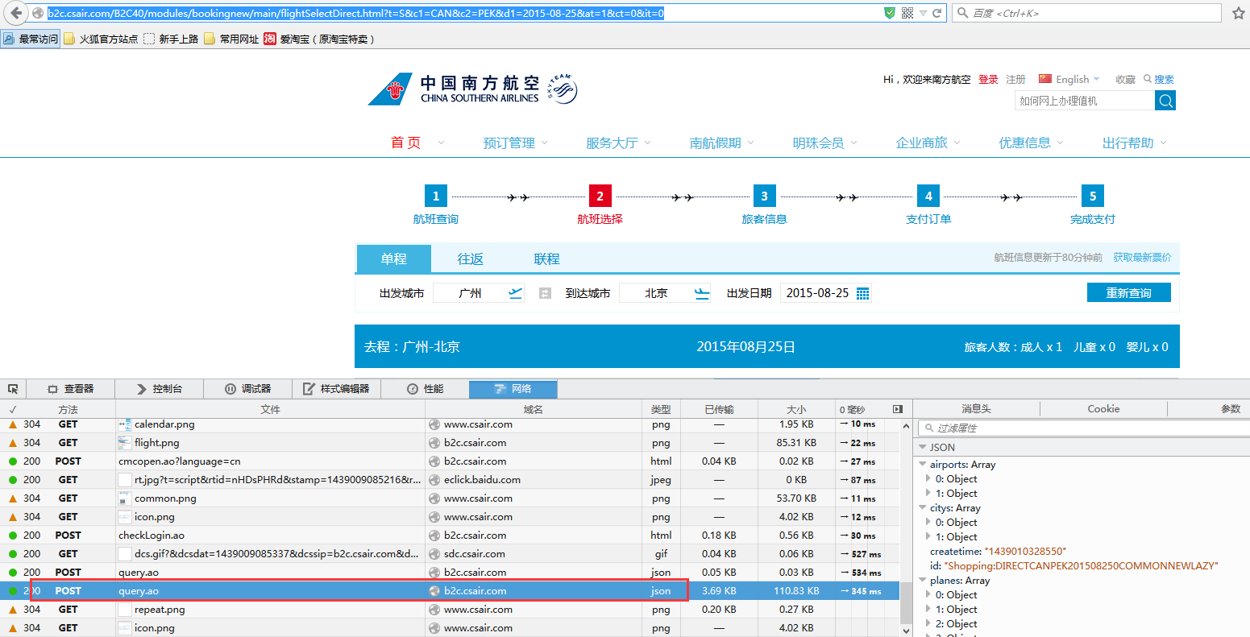
Task: Expand 2: Object under planes
Action: [928, 623]
